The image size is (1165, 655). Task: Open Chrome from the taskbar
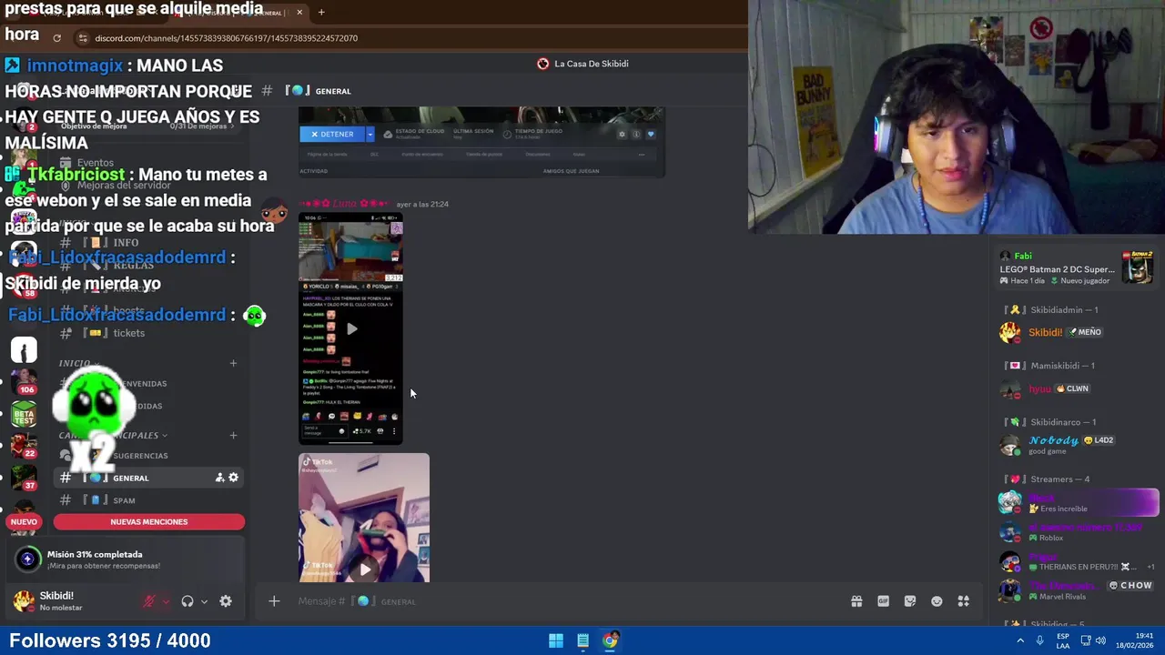pos(610,640)
